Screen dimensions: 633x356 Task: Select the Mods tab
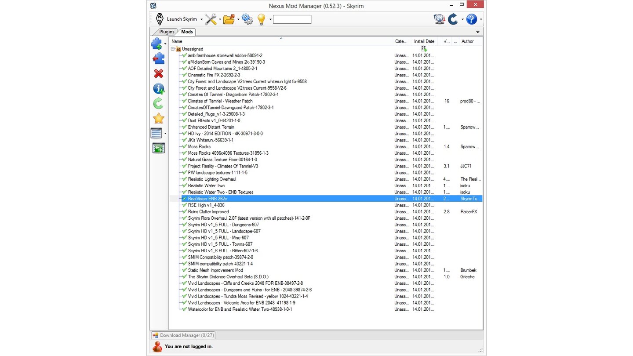187,32
